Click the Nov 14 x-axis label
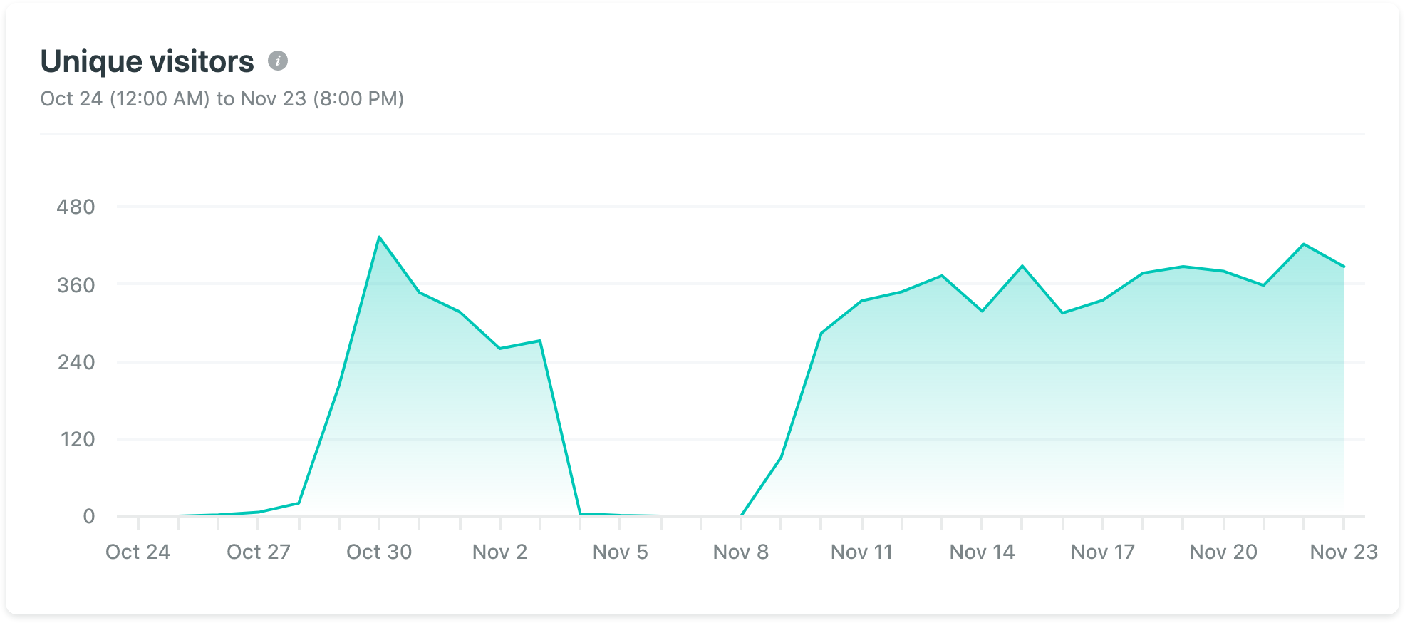The width and height of the screenshot is (1405, 623). coord(983,552)
